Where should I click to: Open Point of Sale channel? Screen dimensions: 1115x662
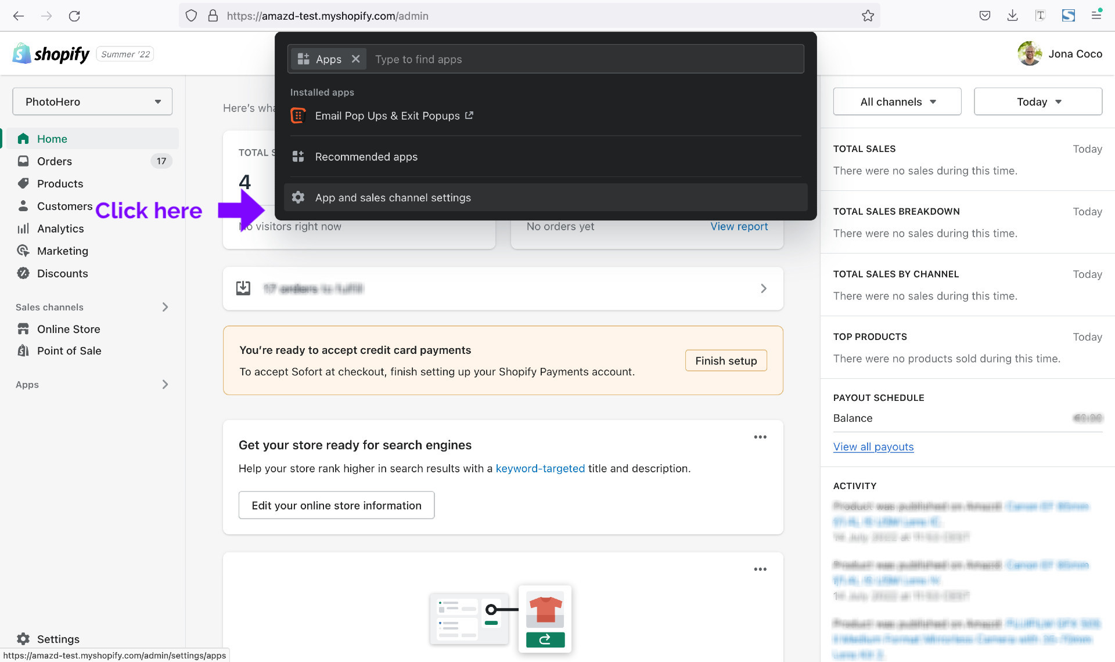69,350
